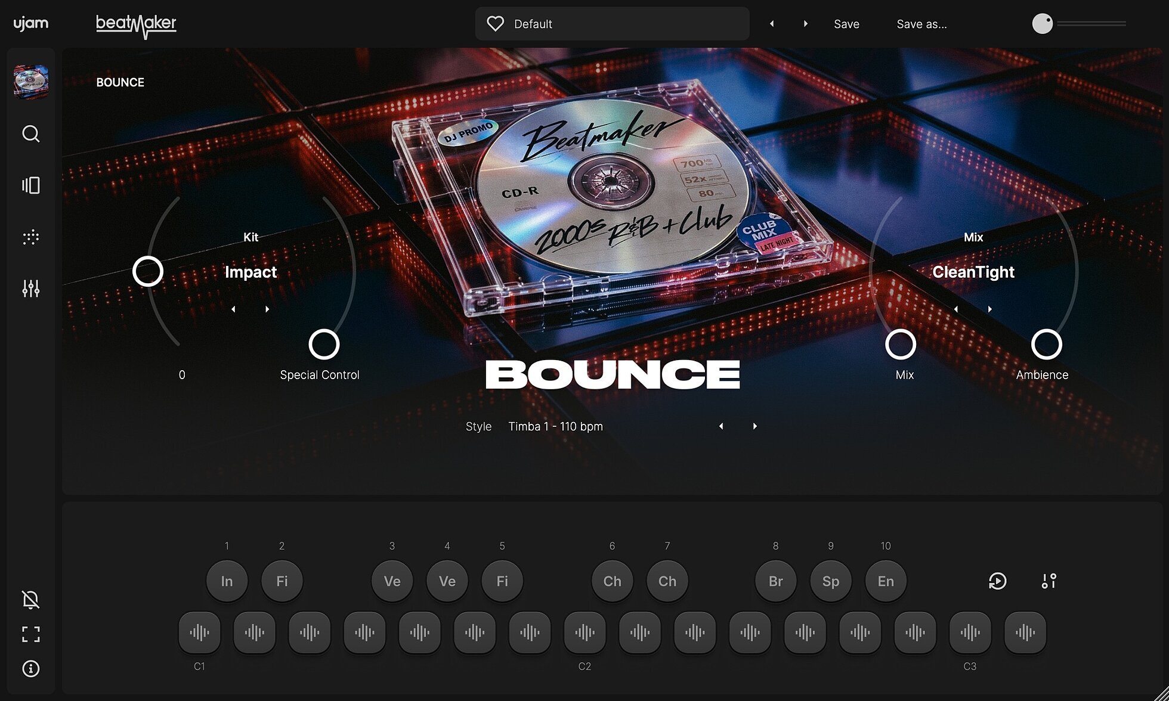The width and height of the screenshot is (1169, 701).
Task: Play the C3 drum sample pad
Action: [970, 632]
